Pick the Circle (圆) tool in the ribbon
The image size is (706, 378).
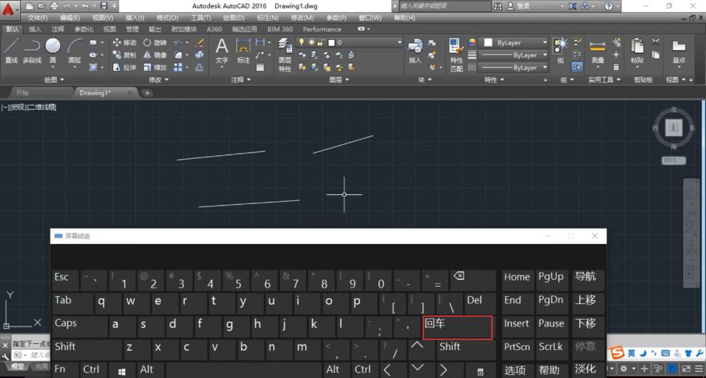53,49
